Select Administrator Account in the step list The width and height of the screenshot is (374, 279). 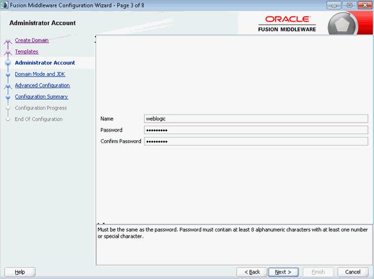pyautogui.click(x=45, y=63)
